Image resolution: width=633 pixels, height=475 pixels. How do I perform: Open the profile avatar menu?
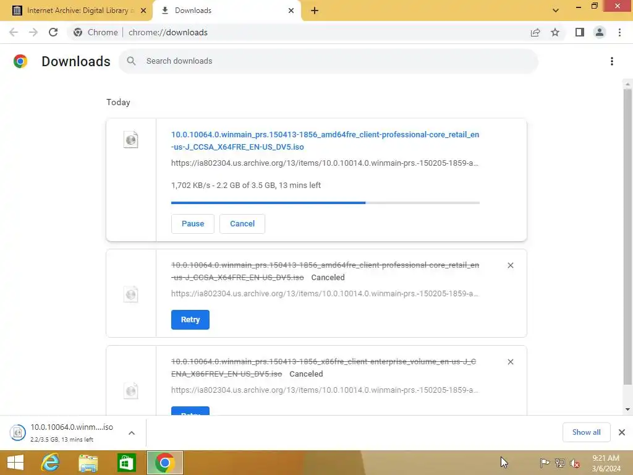(600, 32)
